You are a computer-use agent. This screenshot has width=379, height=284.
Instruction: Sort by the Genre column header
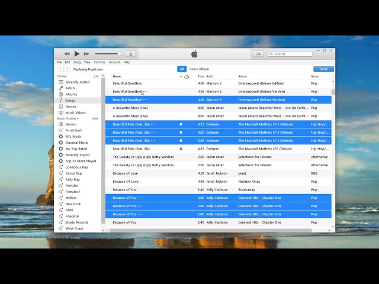[x=314, y=76]
